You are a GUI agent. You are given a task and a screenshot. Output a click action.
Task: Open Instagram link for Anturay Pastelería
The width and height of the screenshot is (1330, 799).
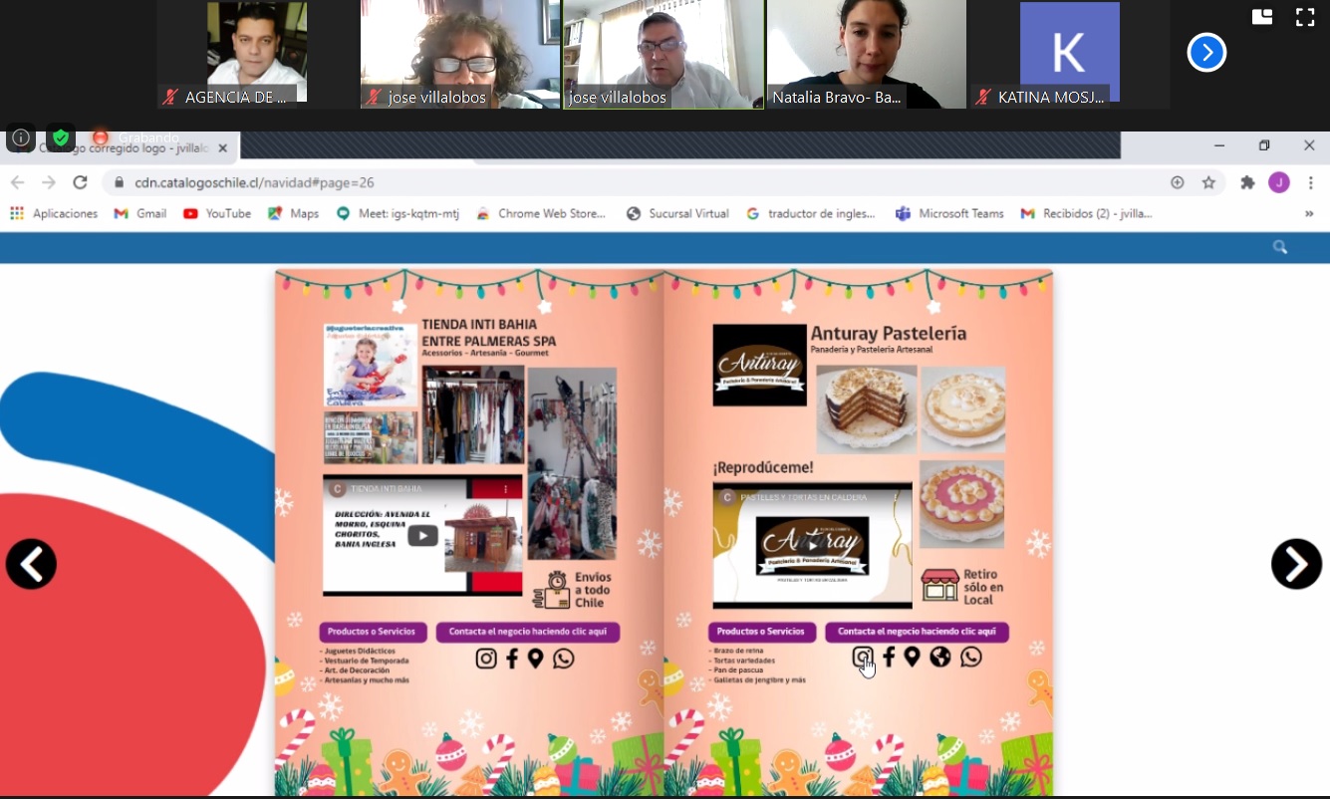click(863, 658)
